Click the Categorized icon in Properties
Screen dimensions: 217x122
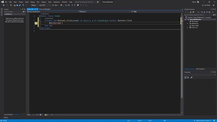pyautogui.click(x=185, y=78)
